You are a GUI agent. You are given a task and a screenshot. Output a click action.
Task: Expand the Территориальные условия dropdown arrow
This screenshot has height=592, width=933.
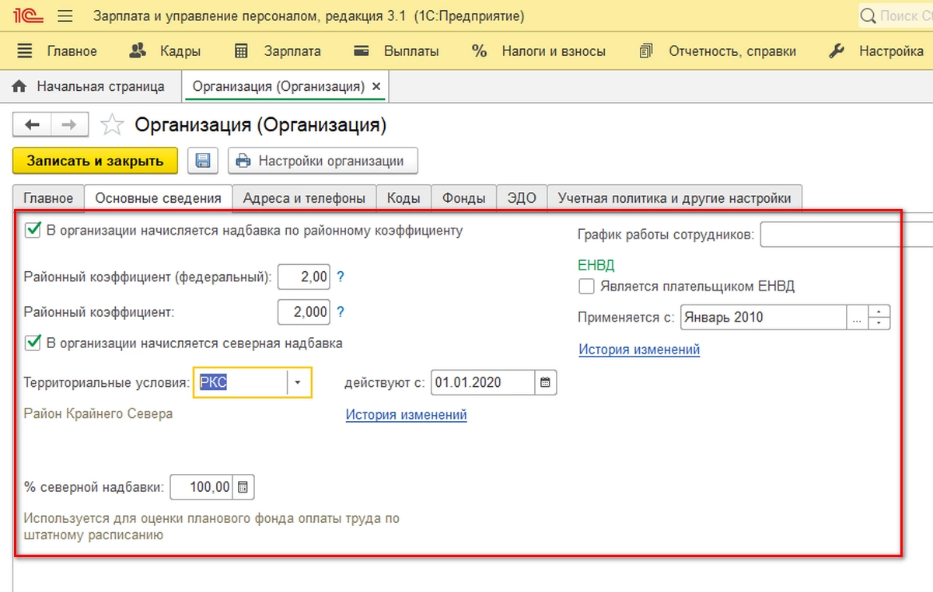pos(299,382)
